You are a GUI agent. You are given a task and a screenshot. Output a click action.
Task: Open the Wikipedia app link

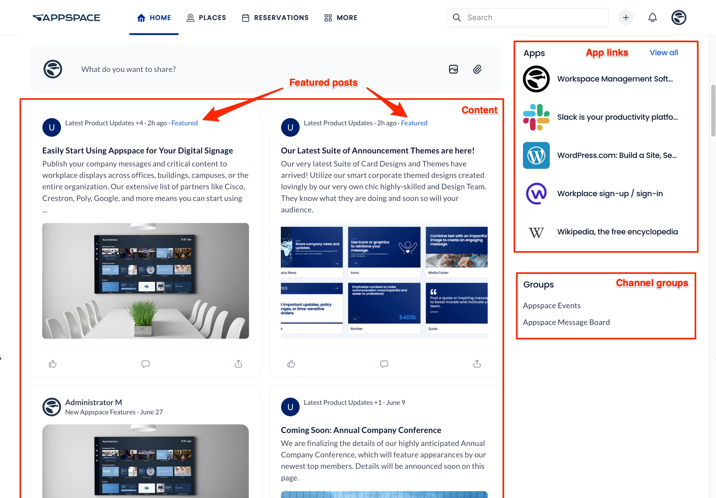(617, 232)
